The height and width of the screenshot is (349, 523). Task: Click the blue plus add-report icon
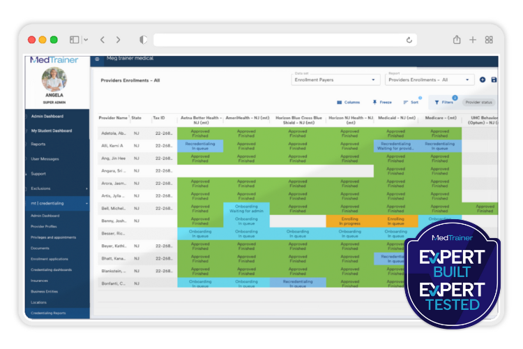[x=483, y=80]
